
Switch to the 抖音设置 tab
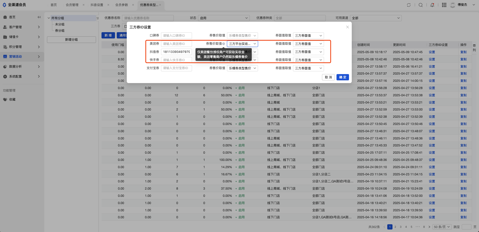[97, 5]
